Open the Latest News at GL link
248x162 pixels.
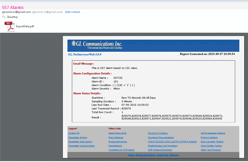[118, 133]
